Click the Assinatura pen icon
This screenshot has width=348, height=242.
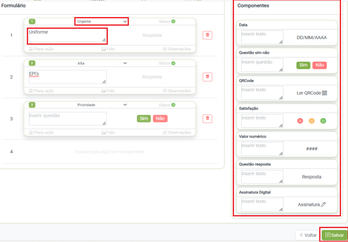point(323,204)
